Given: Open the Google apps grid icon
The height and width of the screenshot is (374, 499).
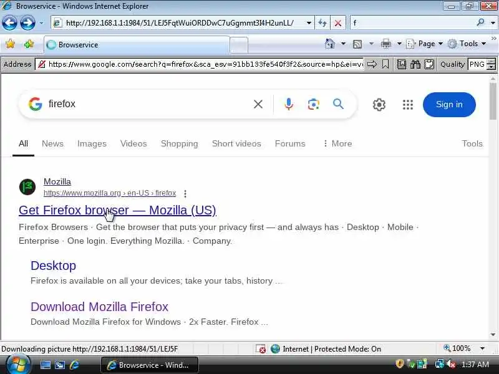Looking at the screenshot, I should 408,105.
